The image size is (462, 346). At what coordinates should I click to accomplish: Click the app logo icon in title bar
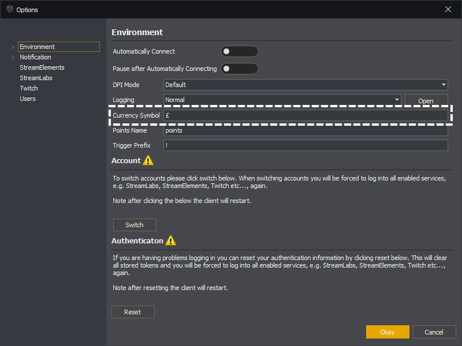(x=10, y=9)
